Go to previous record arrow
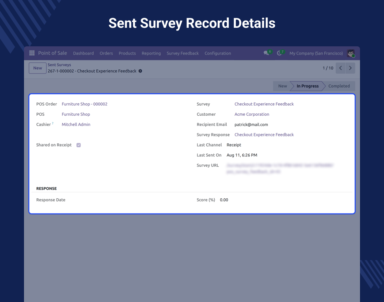Image resolution: width=384 pixels, height=302 pixels. click(340, 68)
